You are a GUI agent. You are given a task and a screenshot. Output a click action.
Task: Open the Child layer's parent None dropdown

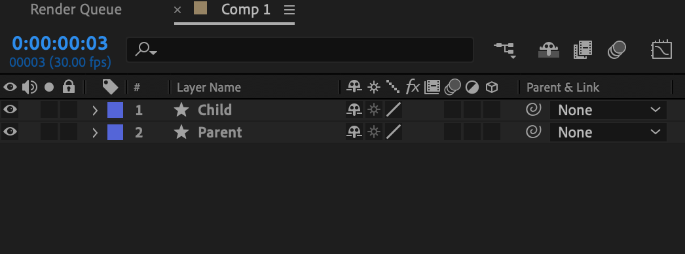tap(608, 110)
